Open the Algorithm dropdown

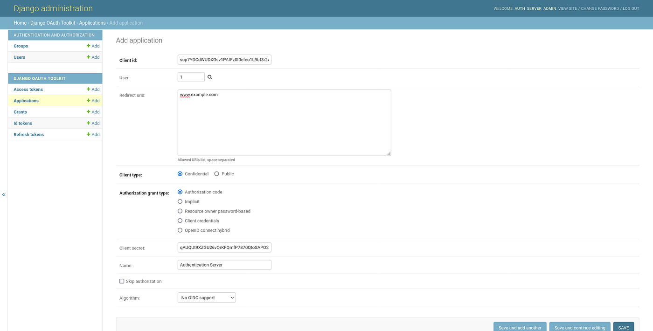206,297
